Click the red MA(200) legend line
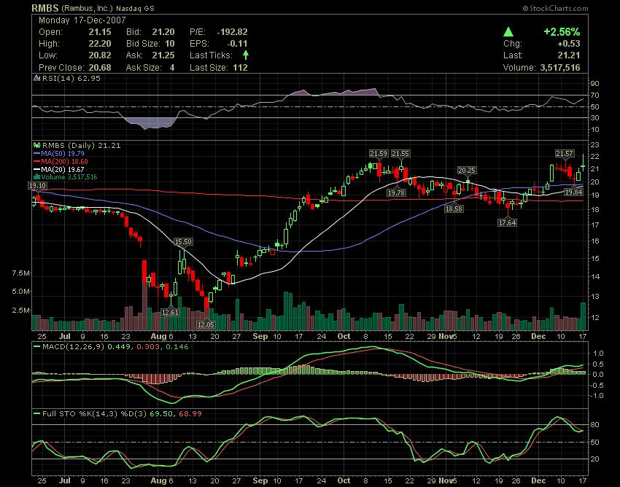620x487 pixels. point(37,161)
